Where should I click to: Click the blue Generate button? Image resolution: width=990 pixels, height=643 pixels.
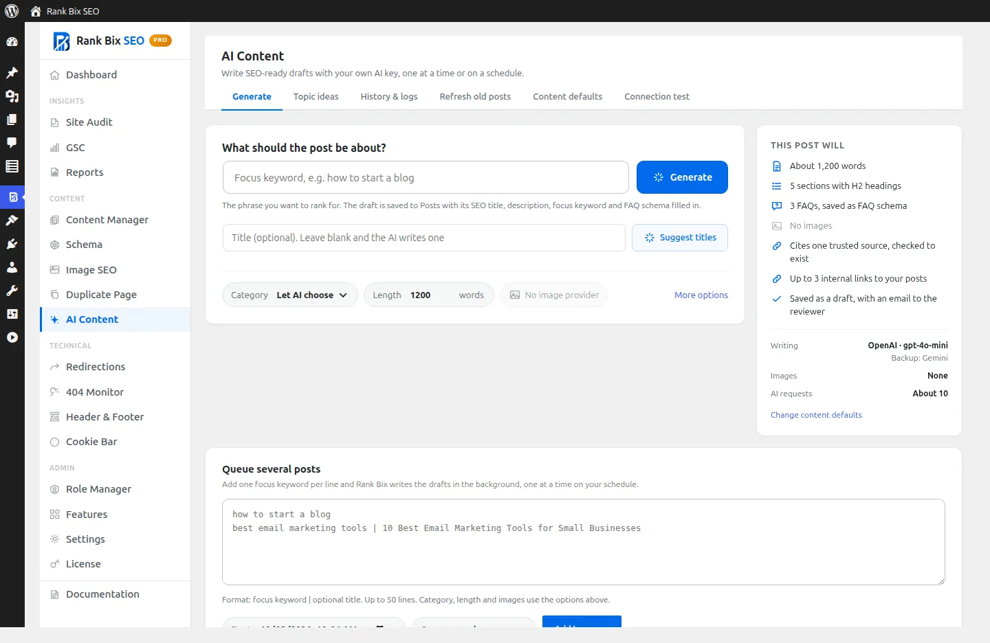[682, 177]
